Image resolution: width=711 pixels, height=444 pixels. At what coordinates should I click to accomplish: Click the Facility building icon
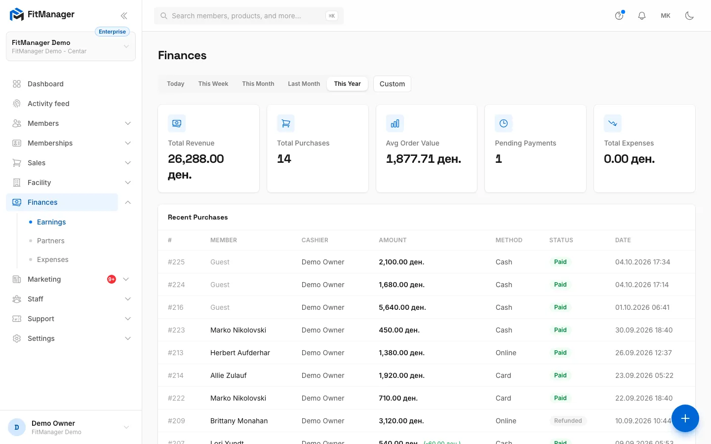tap(17, 183)
